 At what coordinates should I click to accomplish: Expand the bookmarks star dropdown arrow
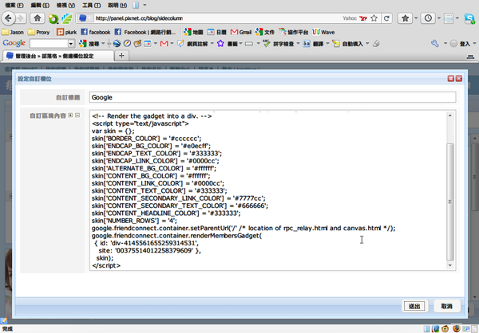416,18
